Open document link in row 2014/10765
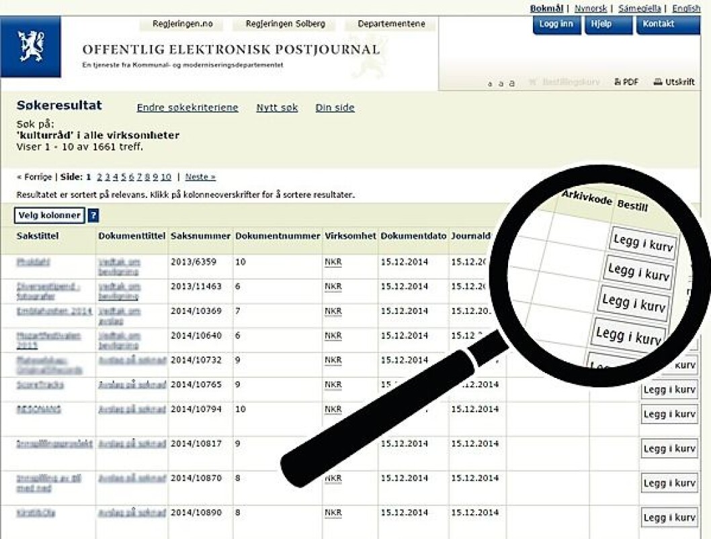 (x=132, y=385)
